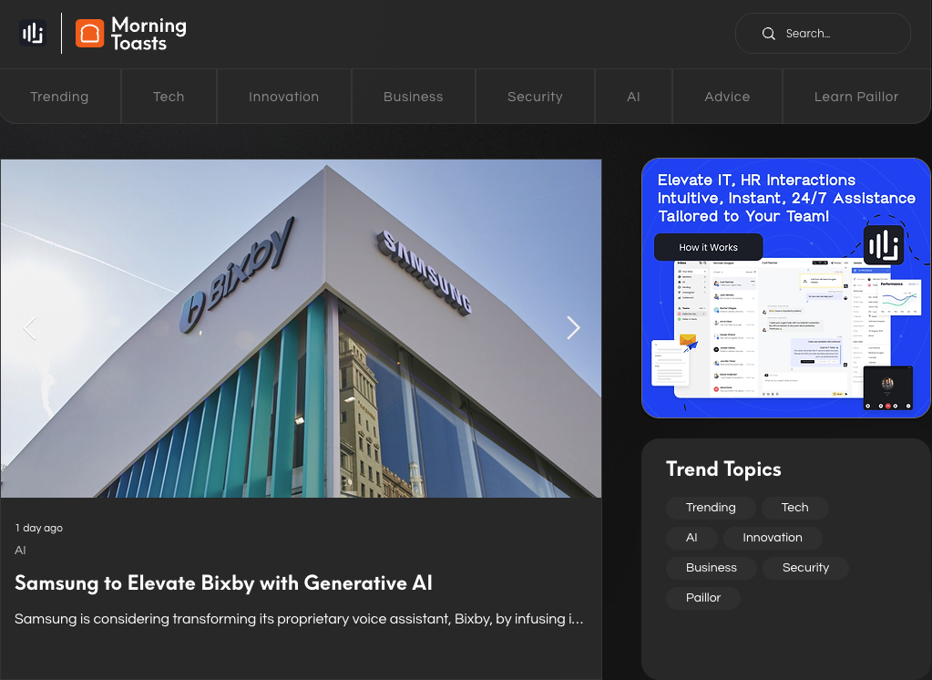This screenshot has width=932, height=680.
Task: Switch to the Innovation navigation tab
Action: pyautogui.click(x=284, y=97)
